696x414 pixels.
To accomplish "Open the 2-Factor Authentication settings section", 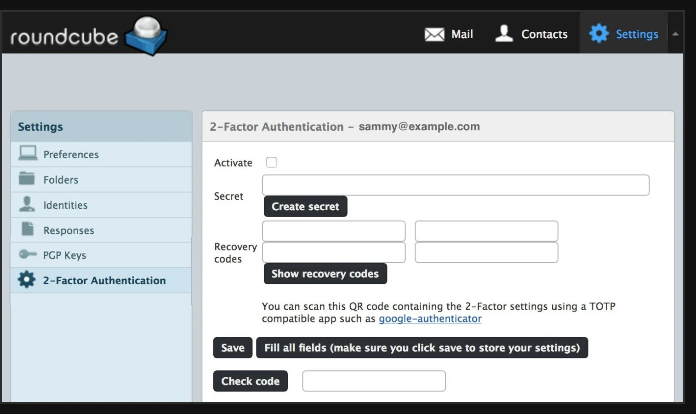I will [104, 281].
